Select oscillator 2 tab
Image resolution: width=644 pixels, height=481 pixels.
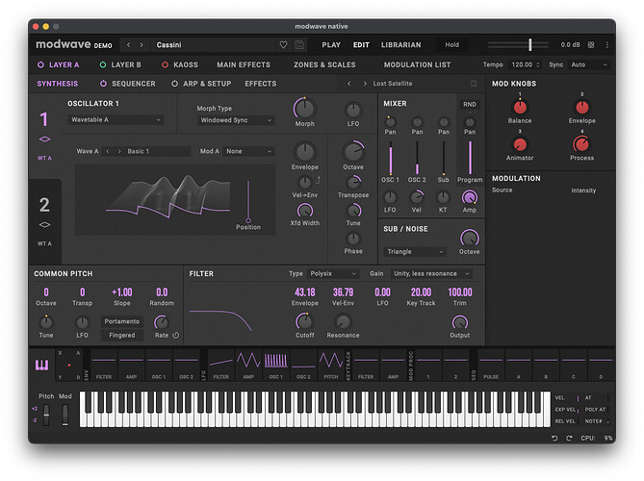coord(44,221)
